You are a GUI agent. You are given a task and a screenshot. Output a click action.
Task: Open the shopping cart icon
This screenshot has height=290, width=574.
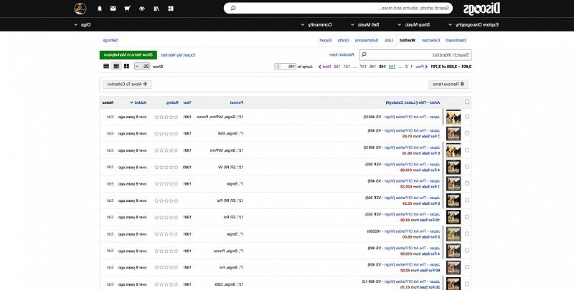[127, 9]
